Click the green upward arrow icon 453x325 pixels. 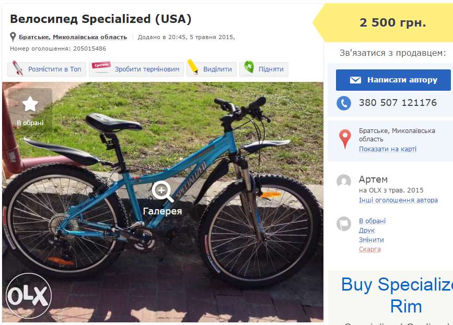click(249, 68)
